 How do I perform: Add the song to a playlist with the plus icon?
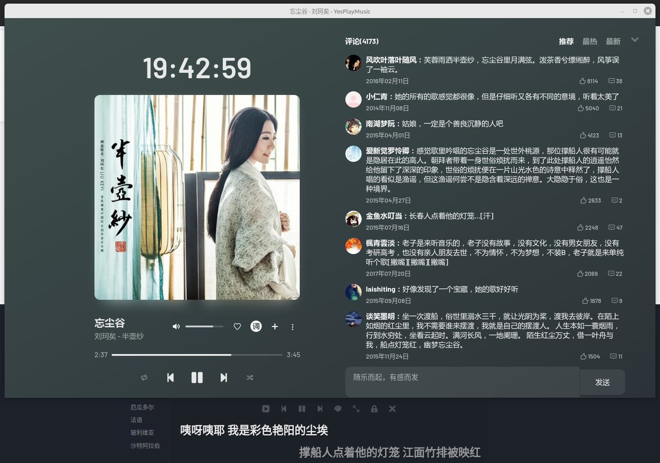coord(275,326)
